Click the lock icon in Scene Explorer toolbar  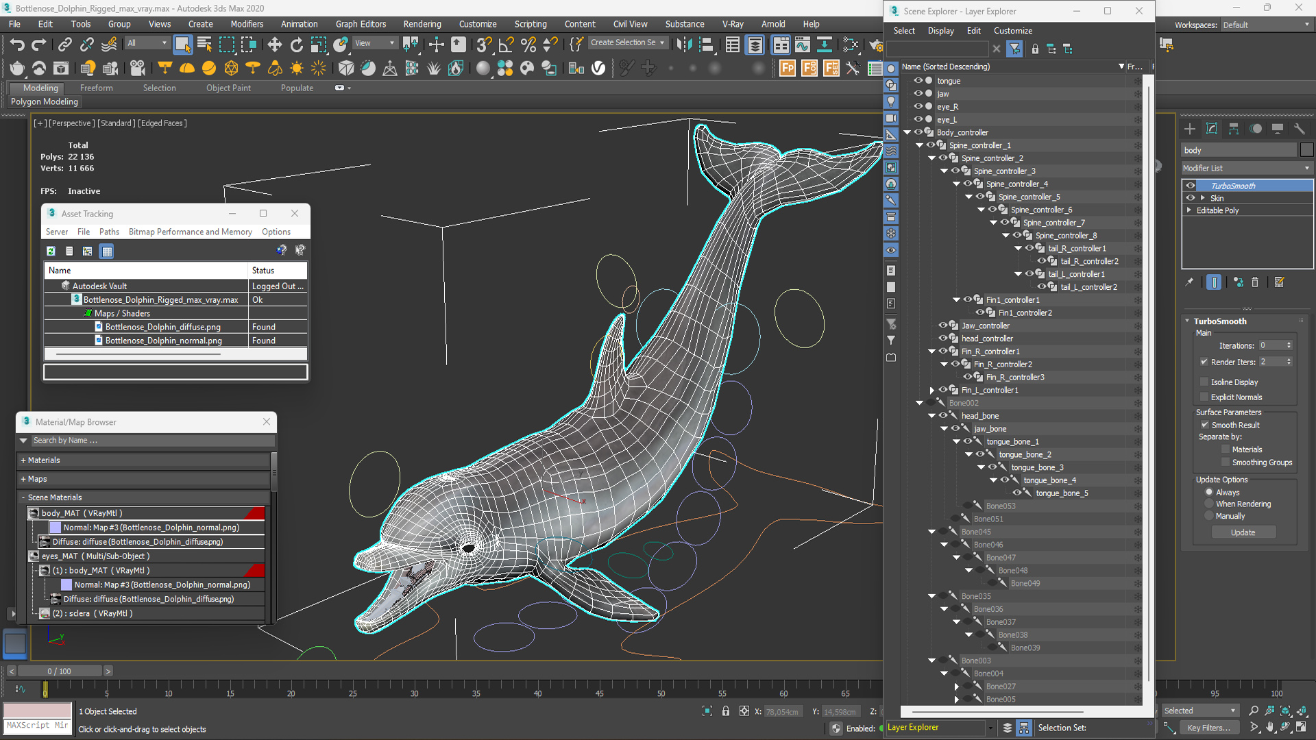(1035, 49)
